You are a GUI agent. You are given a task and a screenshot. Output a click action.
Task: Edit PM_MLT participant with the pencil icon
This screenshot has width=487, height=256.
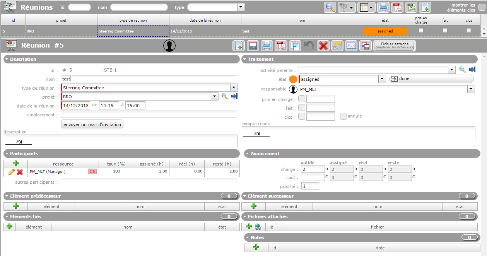[11, 172]
